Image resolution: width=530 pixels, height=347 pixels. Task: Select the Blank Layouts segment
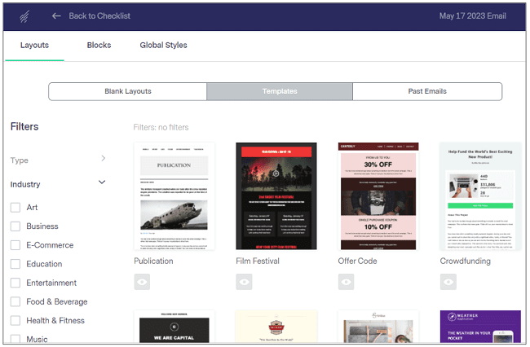tap(128, 91)
